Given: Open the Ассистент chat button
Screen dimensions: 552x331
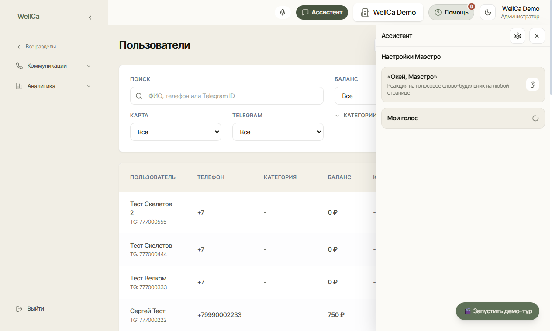Looking at the screenshot, I should coord(322,12).
